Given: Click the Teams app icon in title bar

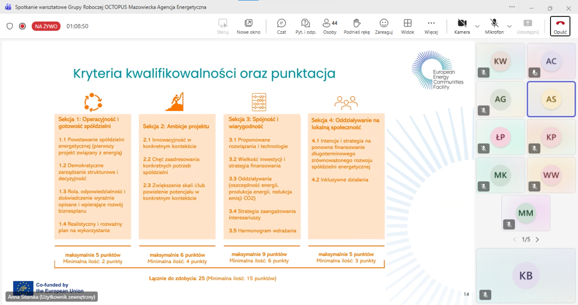Looking at the screenshot, I should coord(8,8).
